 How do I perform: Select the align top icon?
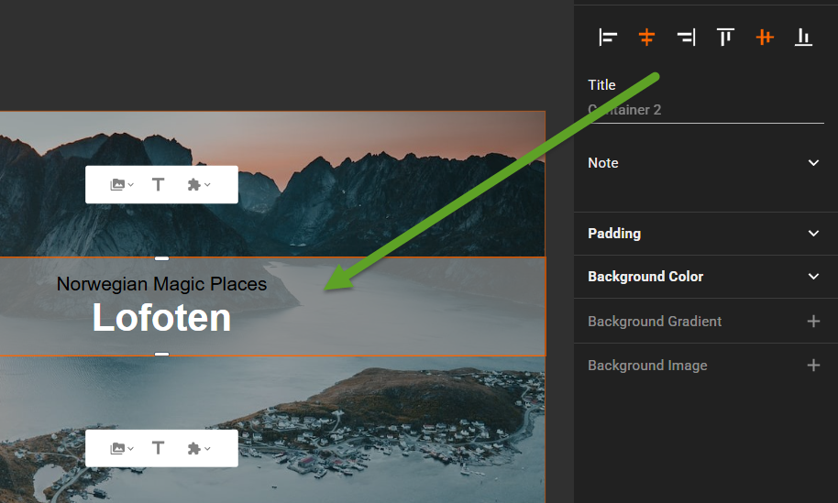tap(725, 37)
